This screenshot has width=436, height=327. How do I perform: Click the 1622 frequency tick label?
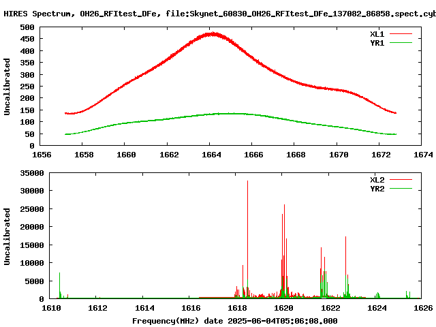pyautogui.click(x=330, y=308)
